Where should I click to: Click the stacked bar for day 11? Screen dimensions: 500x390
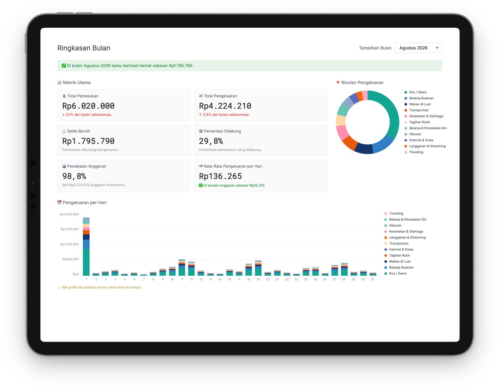(182, 268)
